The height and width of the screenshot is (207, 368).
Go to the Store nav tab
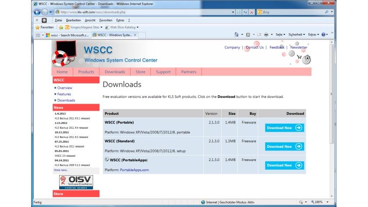(x=140, y=72)
